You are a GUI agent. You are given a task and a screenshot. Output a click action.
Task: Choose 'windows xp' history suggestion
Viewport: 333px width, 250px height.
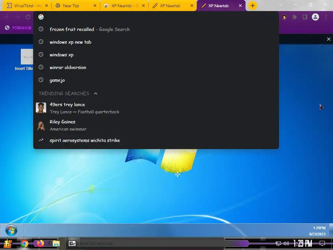pyautogui.click(x=156, y=55)
